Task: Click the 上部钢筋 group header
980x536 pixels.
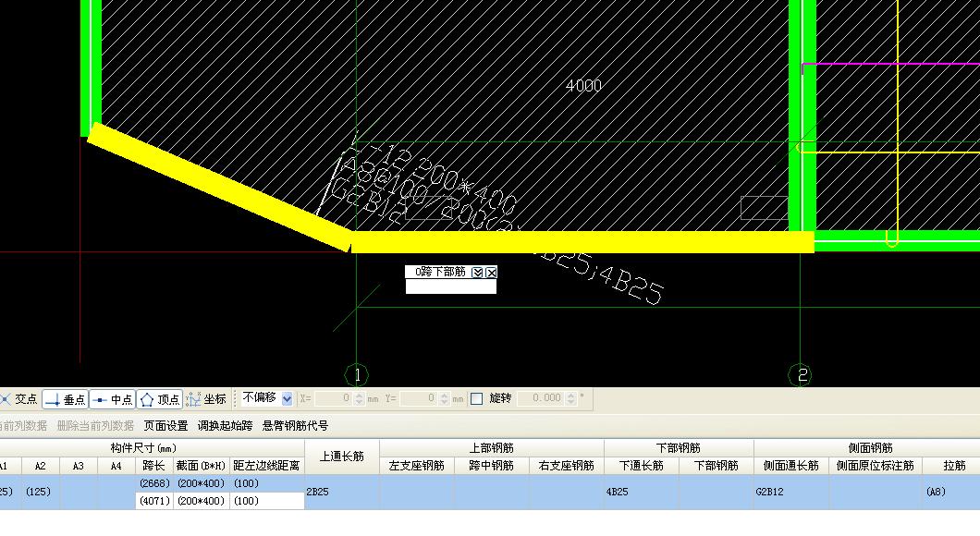Action: [x=492, y=448]
